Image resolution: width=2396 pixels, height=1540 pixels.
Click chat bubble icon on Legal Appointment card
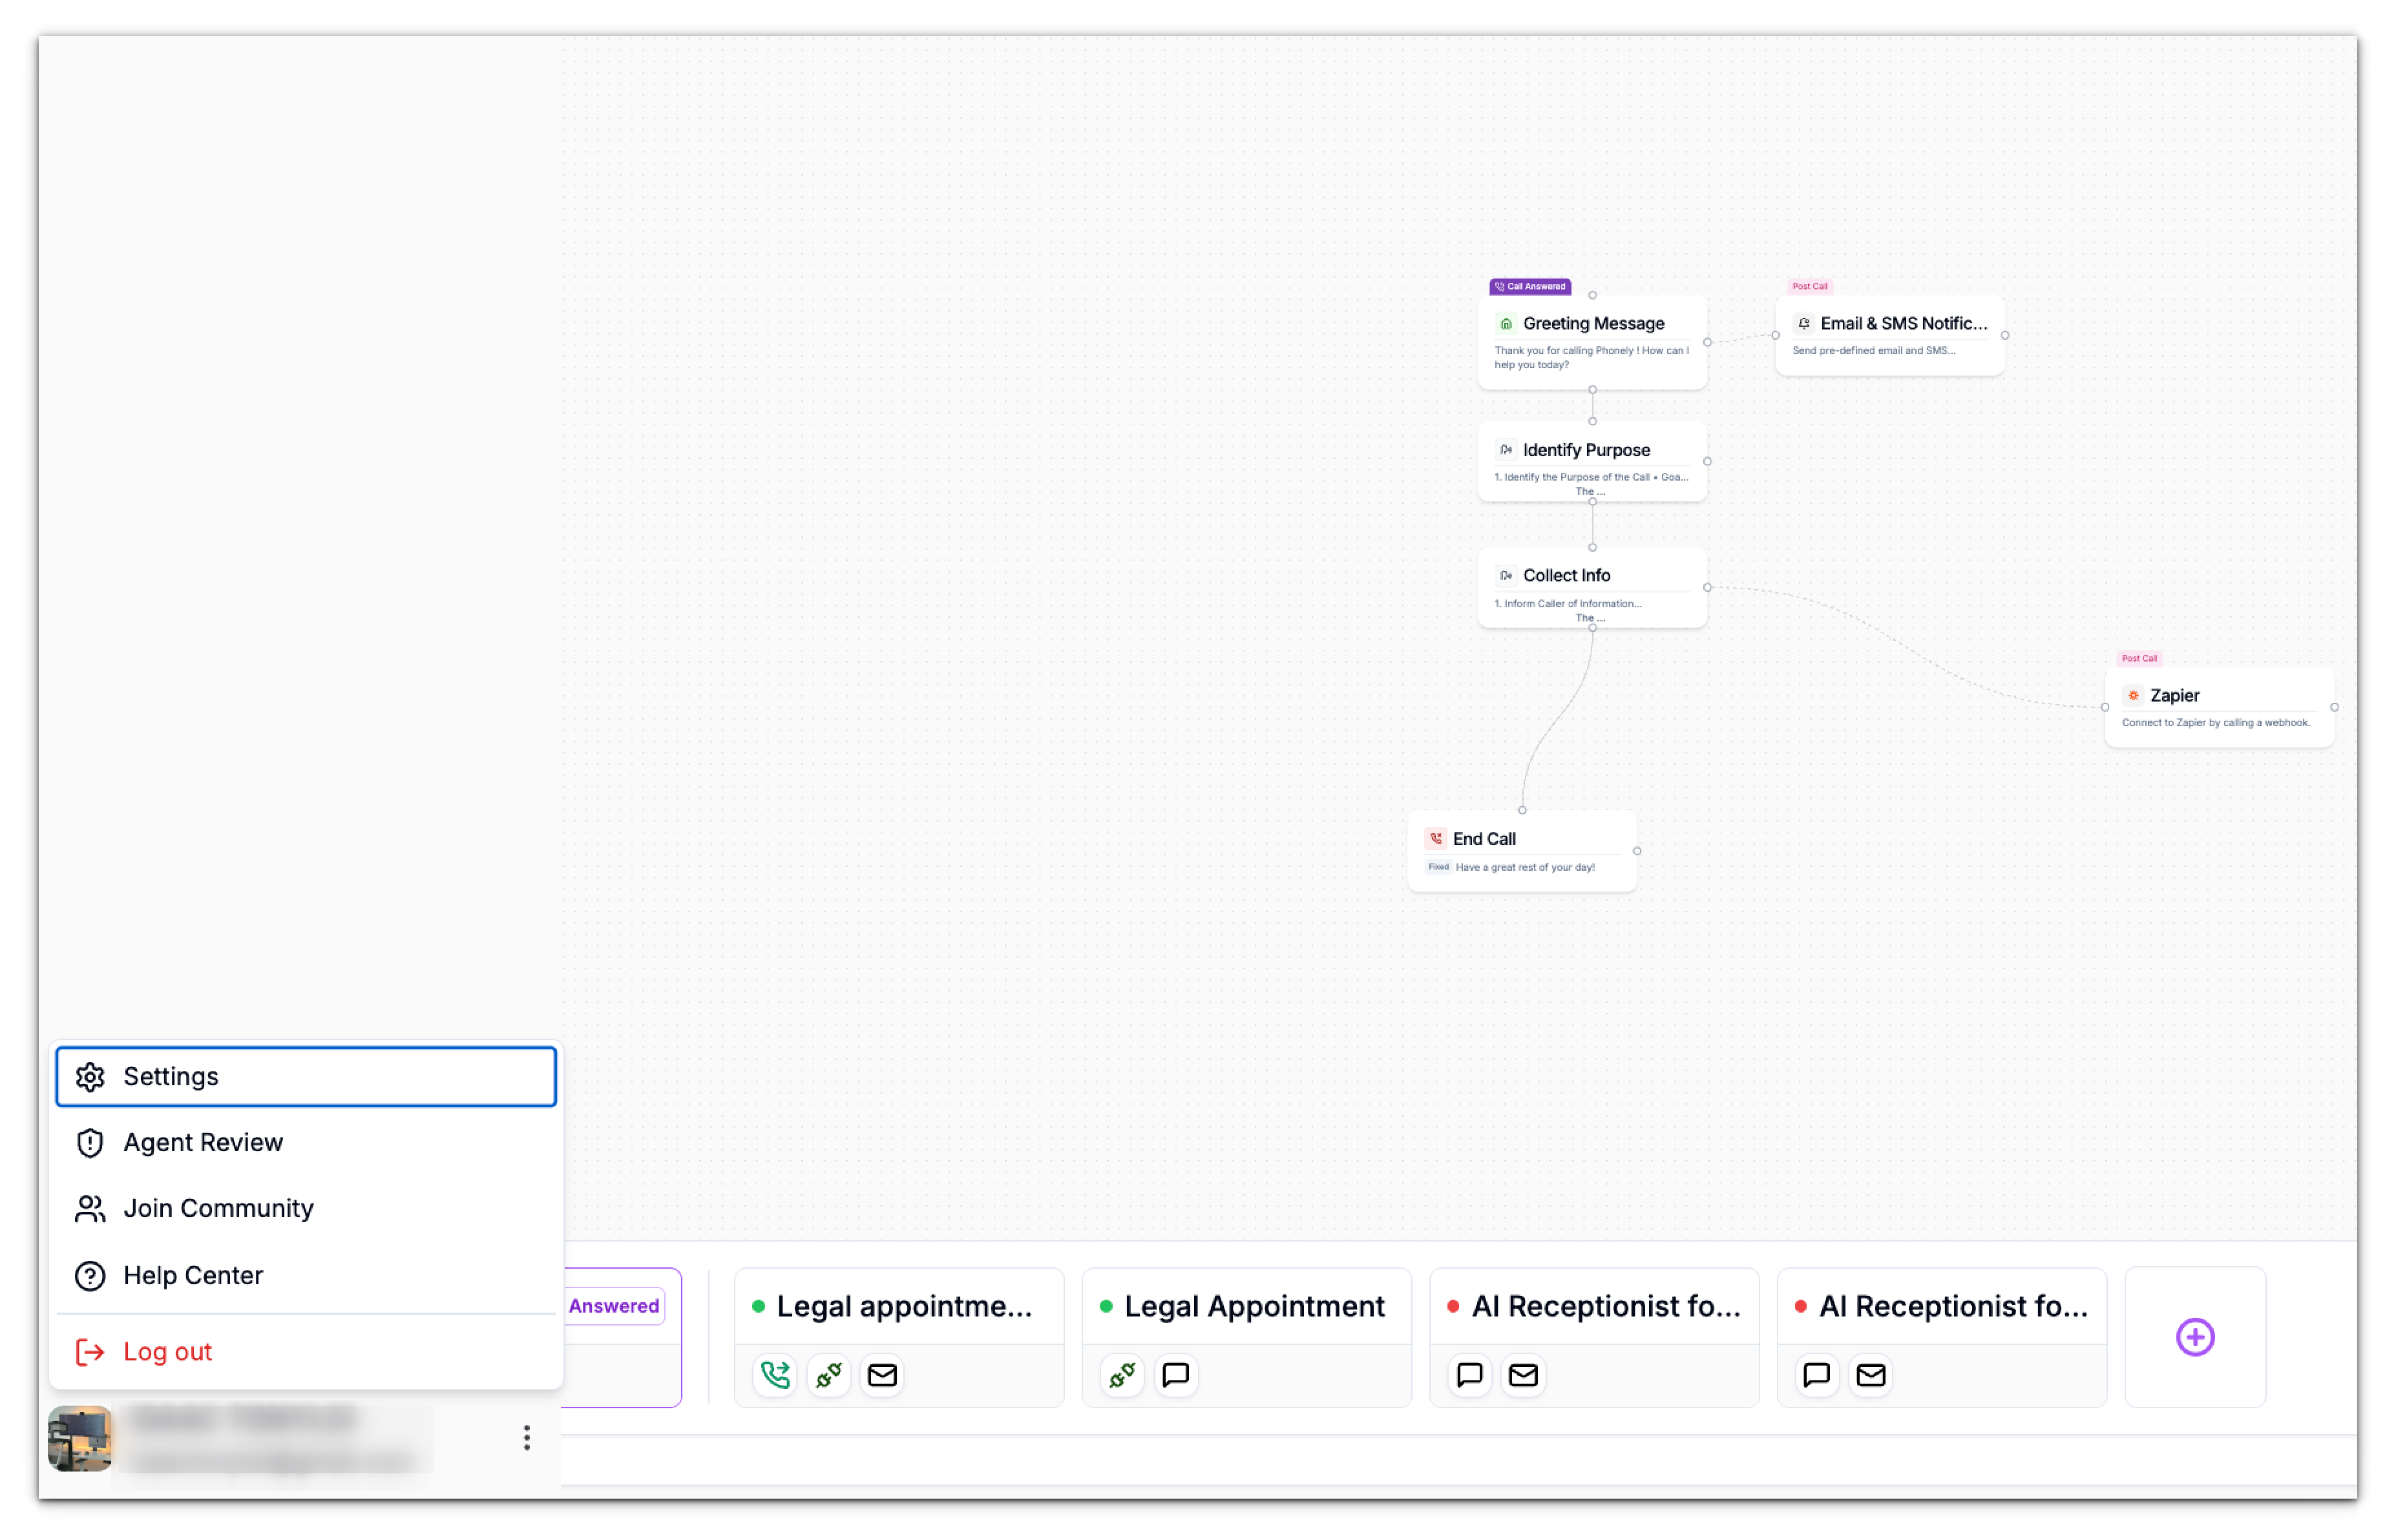1176,1375
